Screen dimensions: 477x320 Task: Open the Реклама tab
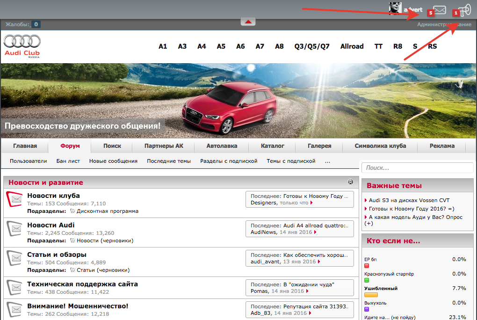442,146
